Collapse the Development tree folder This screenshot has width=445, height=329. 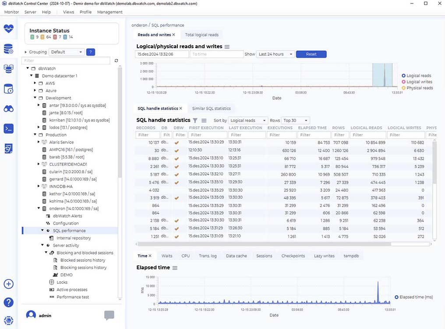coord(35,98)
